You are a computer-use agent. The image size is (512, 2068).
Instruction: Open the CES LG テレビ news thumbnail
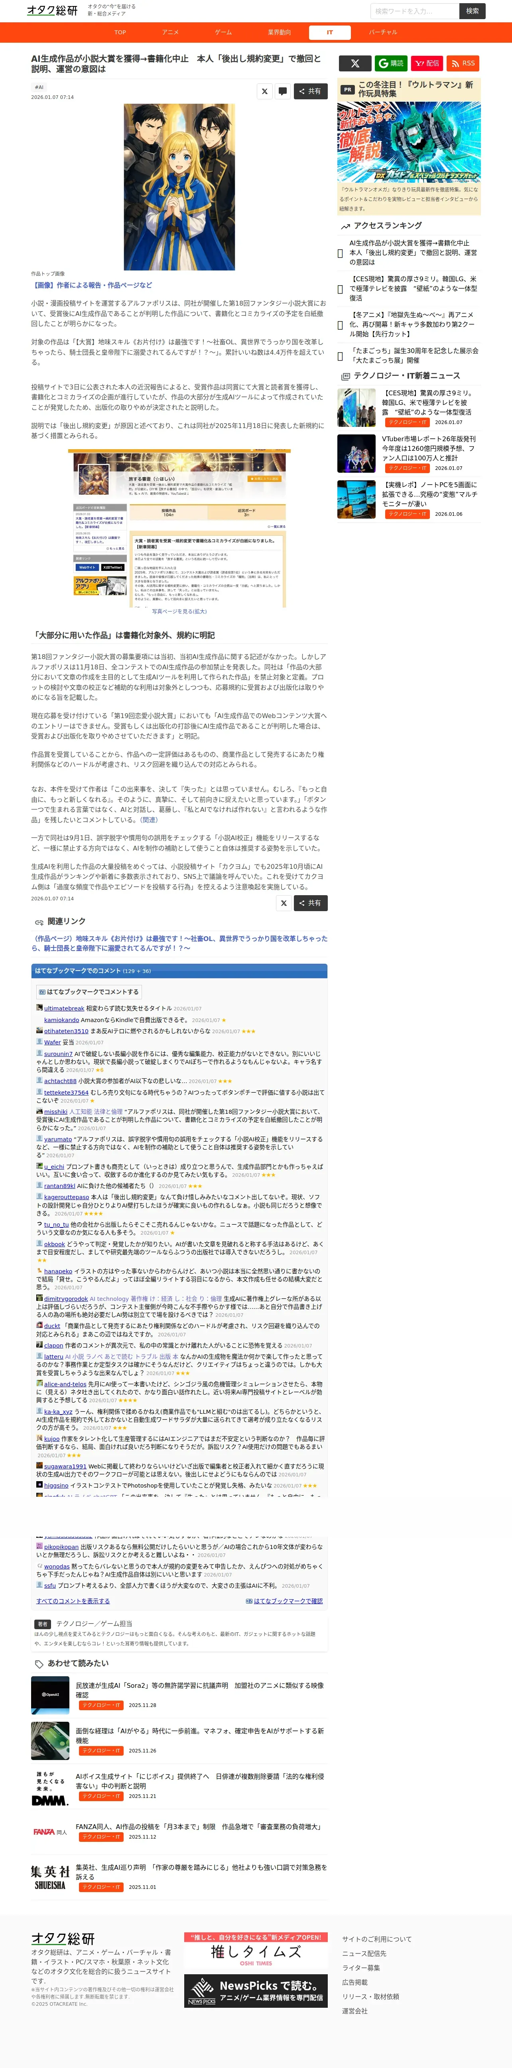click(356, 408)
